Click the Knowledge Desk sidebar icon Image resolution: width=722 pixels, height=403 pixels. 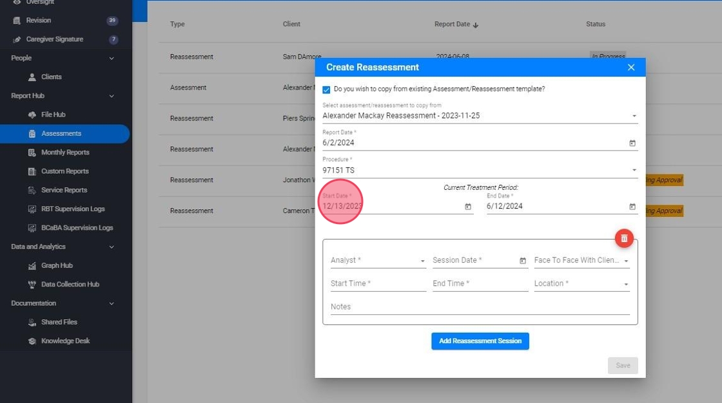pyautogui.click(x=32, y=341)
